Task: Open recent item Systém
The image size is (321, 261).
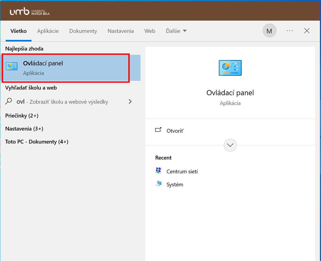Action: point(175,184)
